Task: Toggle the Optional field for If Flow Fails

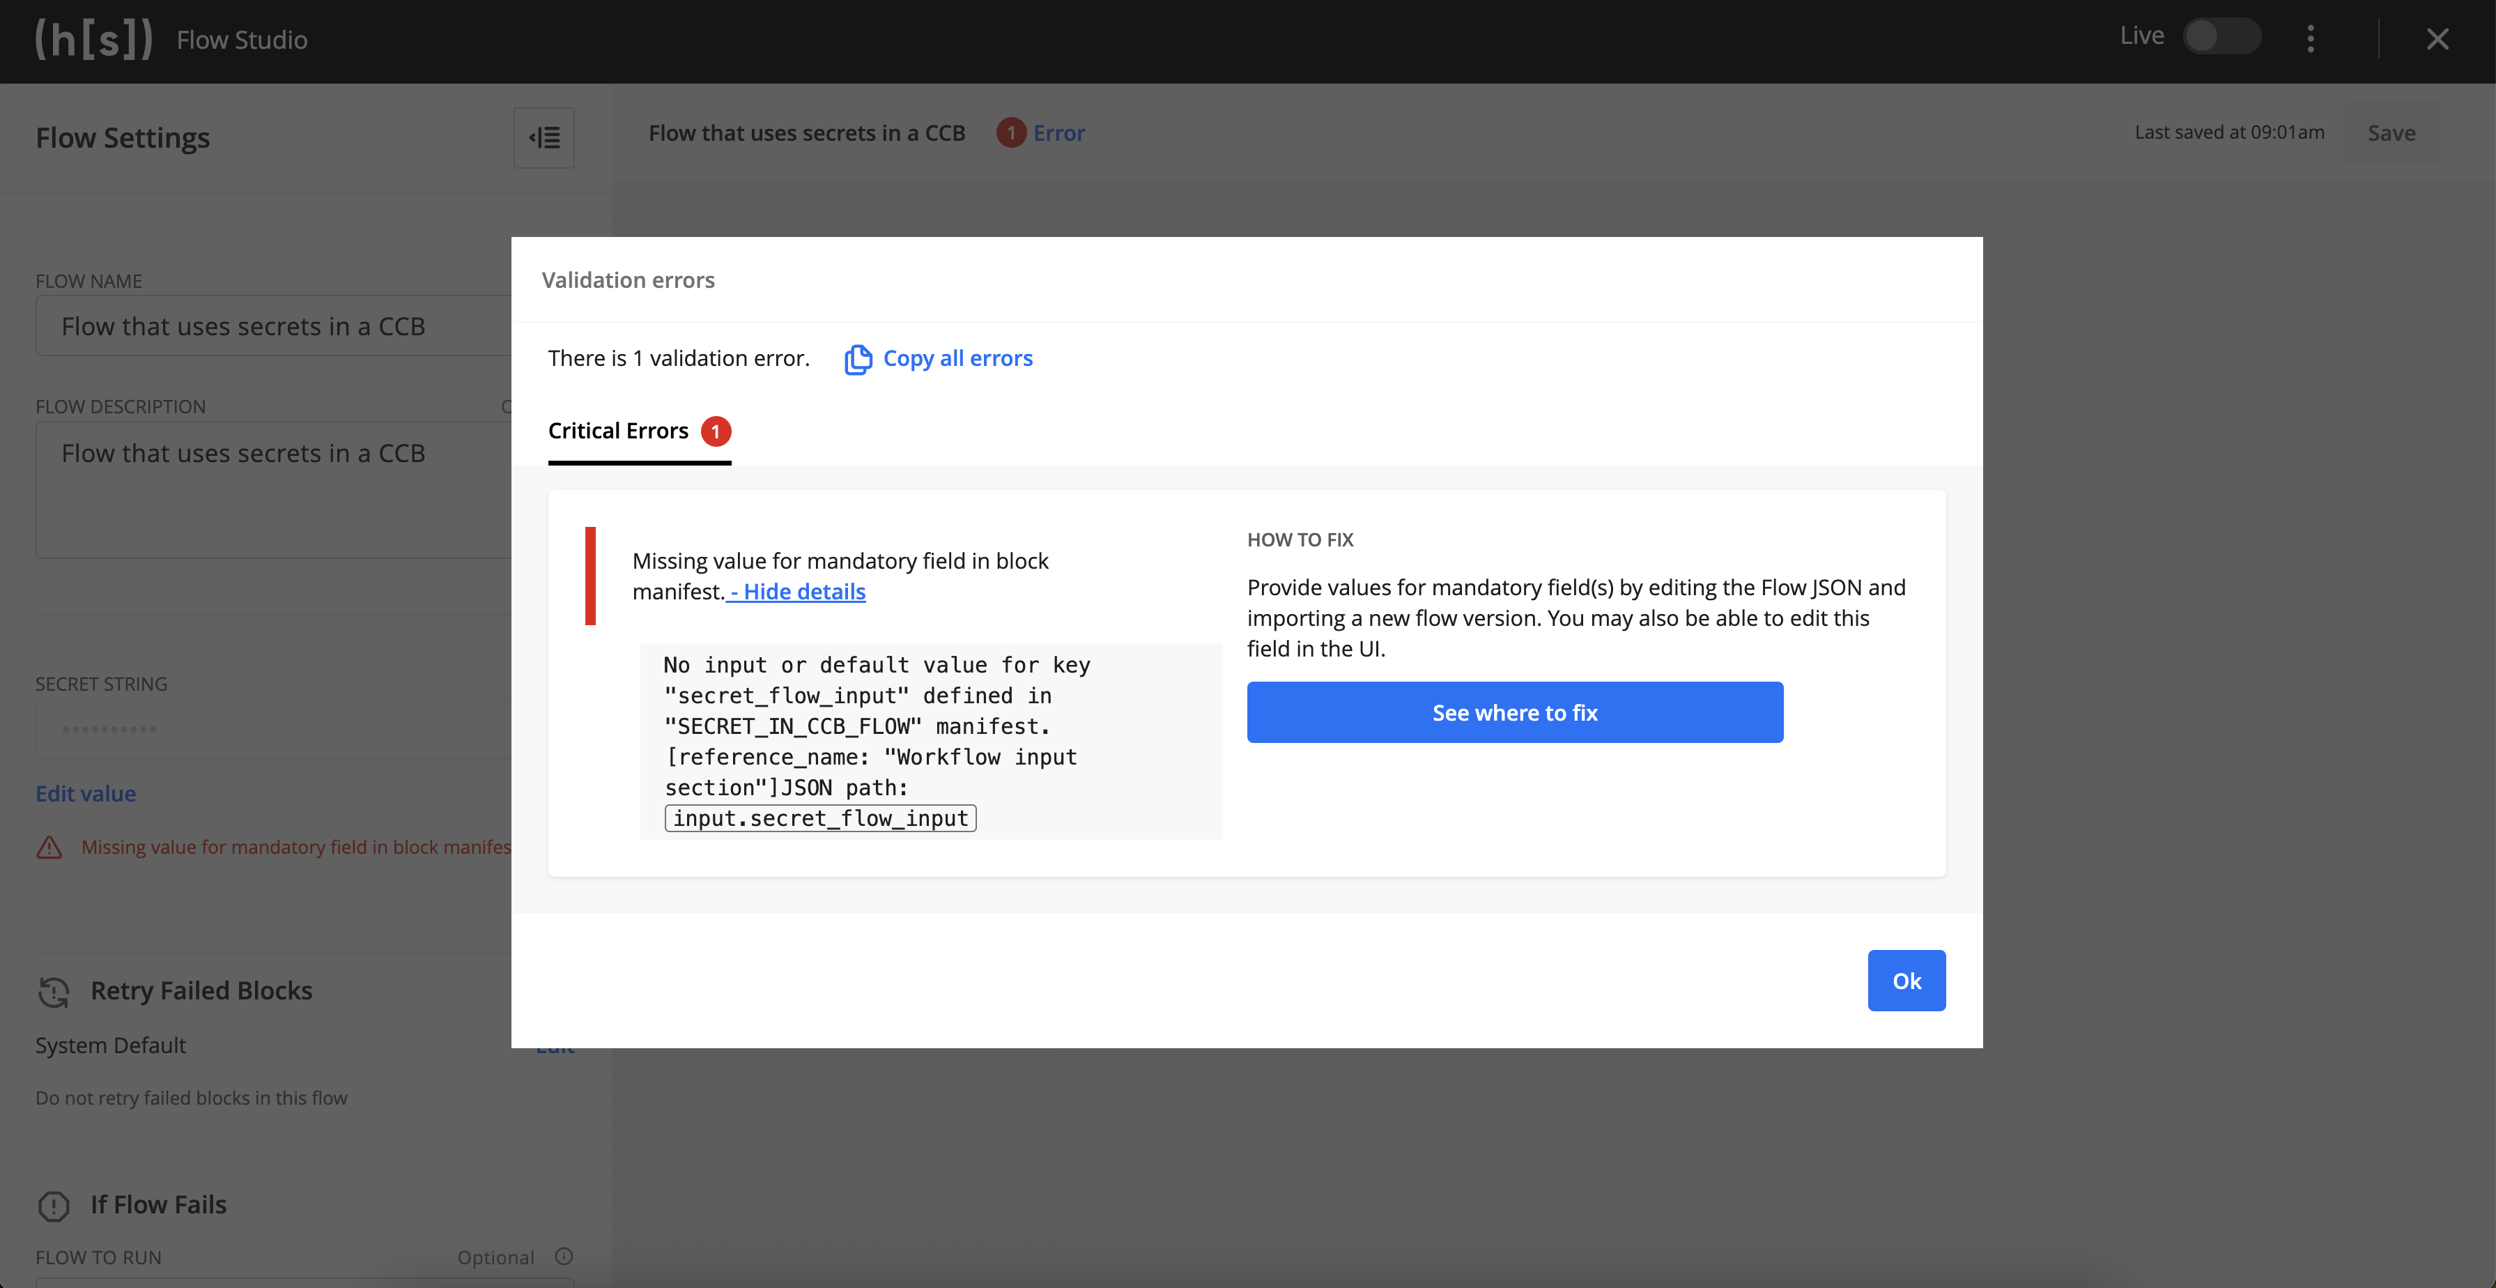Action: coord(493,1257)
